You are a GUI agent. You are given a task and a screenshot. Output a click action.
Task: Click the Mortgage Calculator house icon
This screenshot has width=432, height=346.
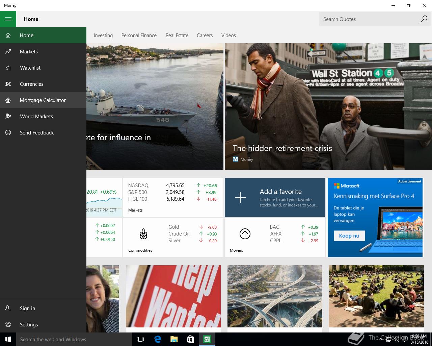tap(8, 100)
